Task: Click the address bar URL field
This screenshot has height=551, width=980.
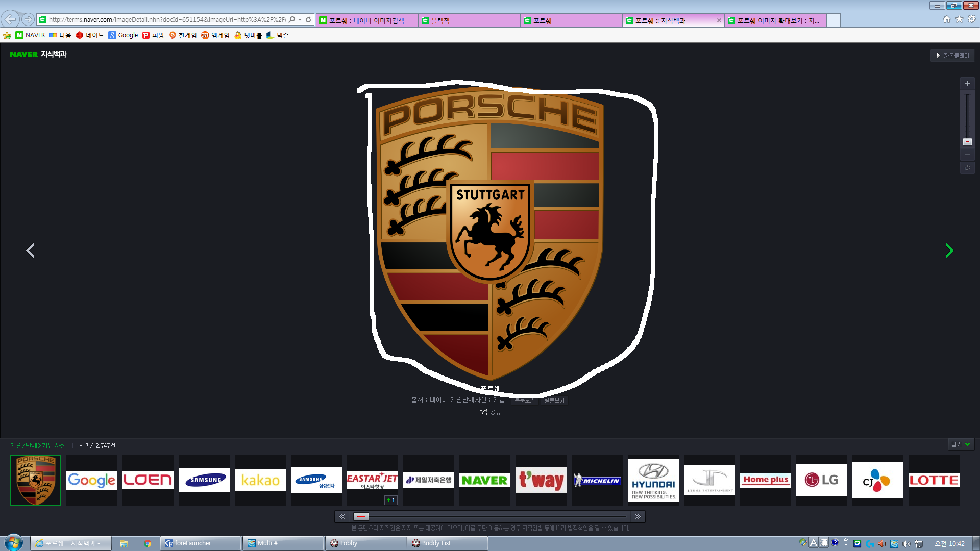Action: [167, 19]
